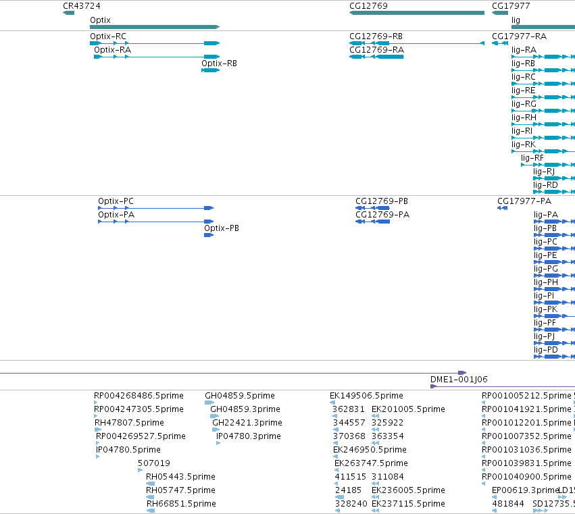Click the lig-RH transcript
The image size is (575, 514).
tap(543, 124)
